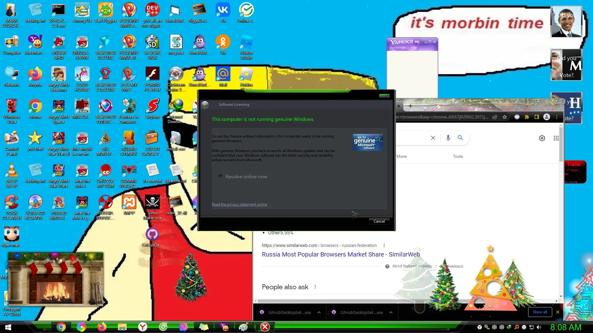Open the Tools search menu

457,156
